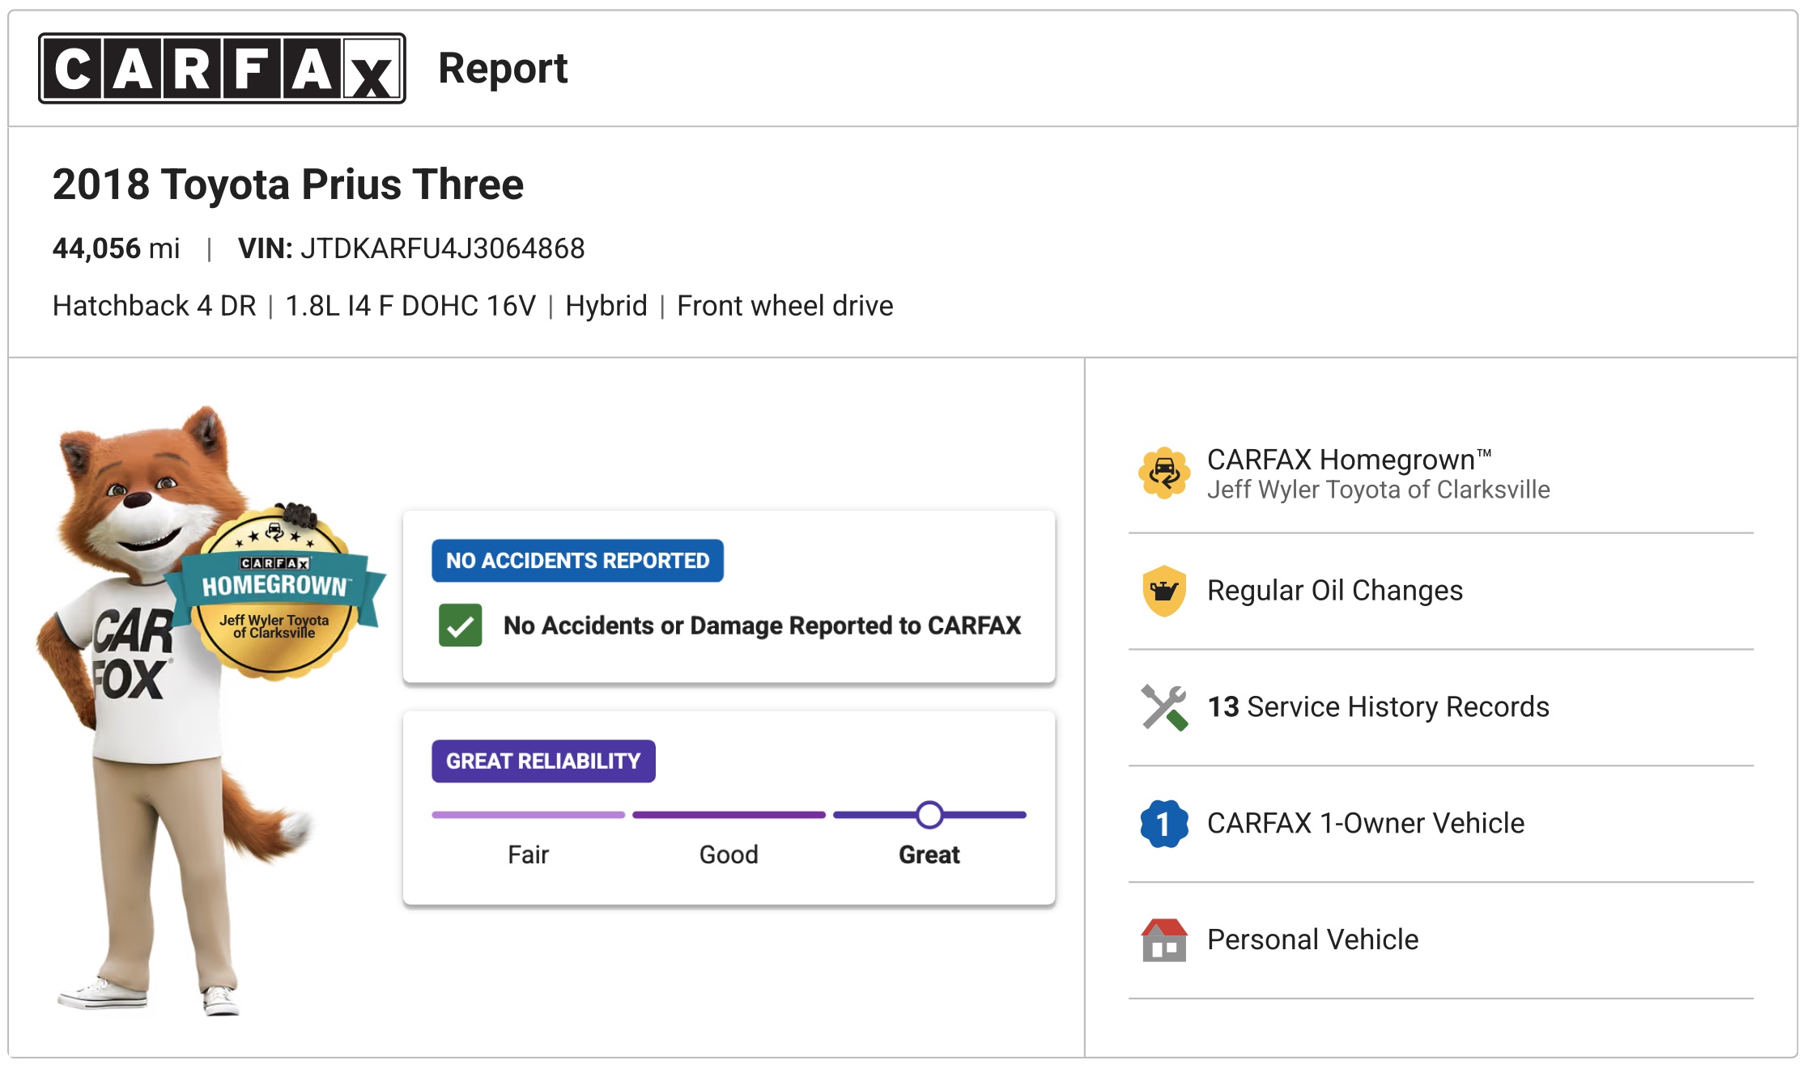Click the No Accidents Reported badge
Viewport: 1807px width, 1073px height.
tap(577, 561)
